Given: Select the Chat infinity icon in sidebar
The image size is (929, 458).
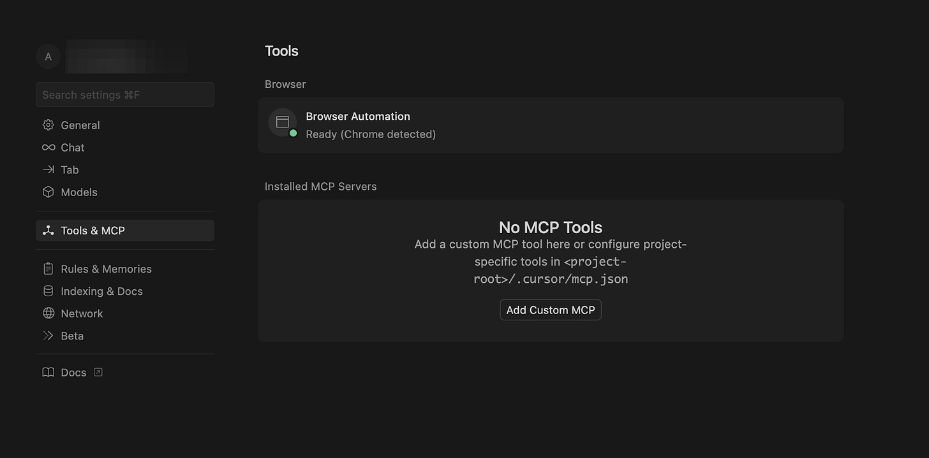Looking at the screenshot, I should [48, 147].
